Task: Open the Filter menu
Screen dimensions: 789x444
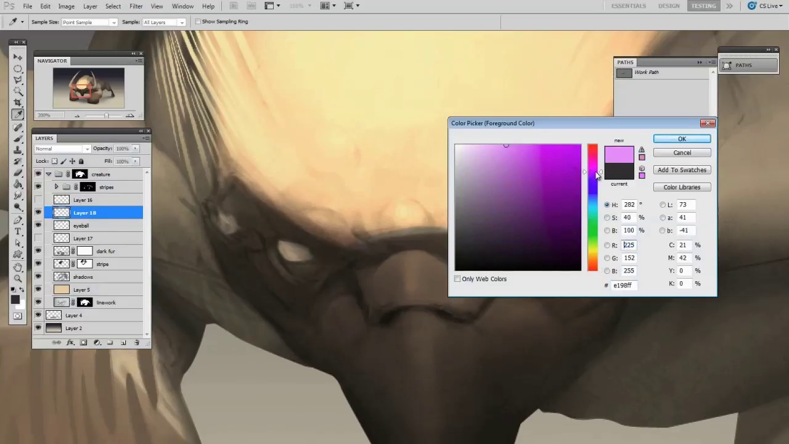Action: (136, 6)
